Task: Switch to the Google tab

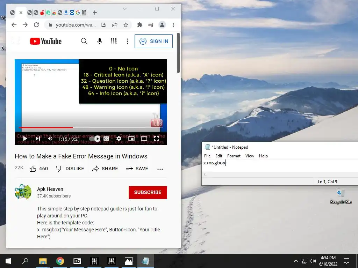Action: point(78,13)
